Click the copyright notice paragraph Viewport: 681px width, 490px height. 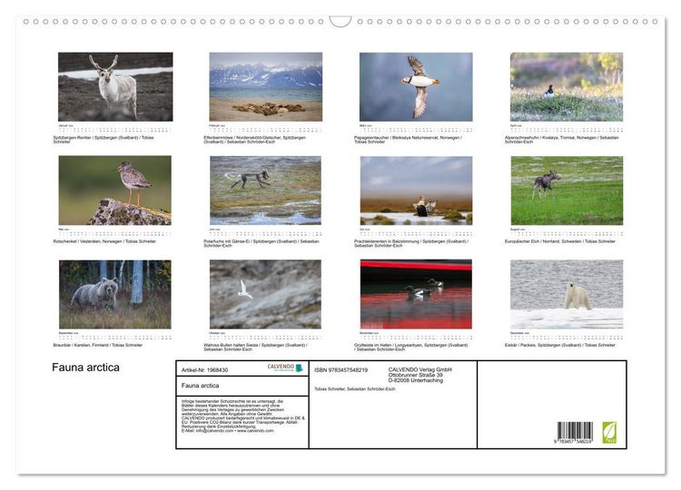[243, 416]
